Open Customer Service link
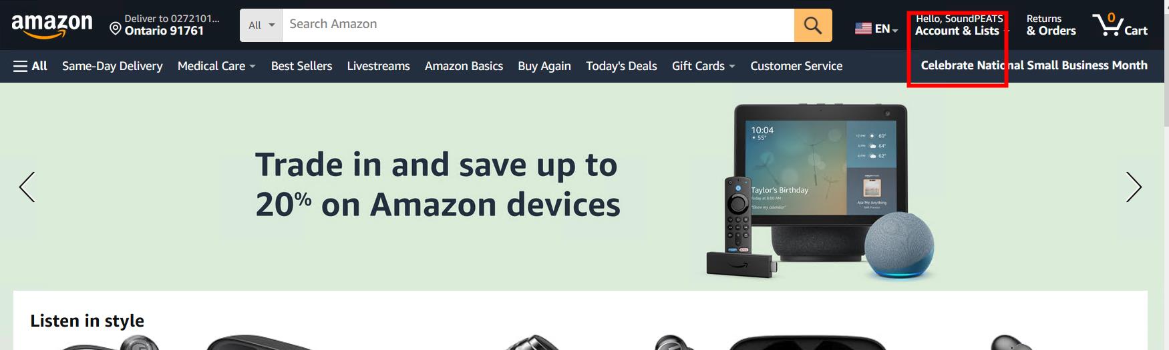 [796, 66]
